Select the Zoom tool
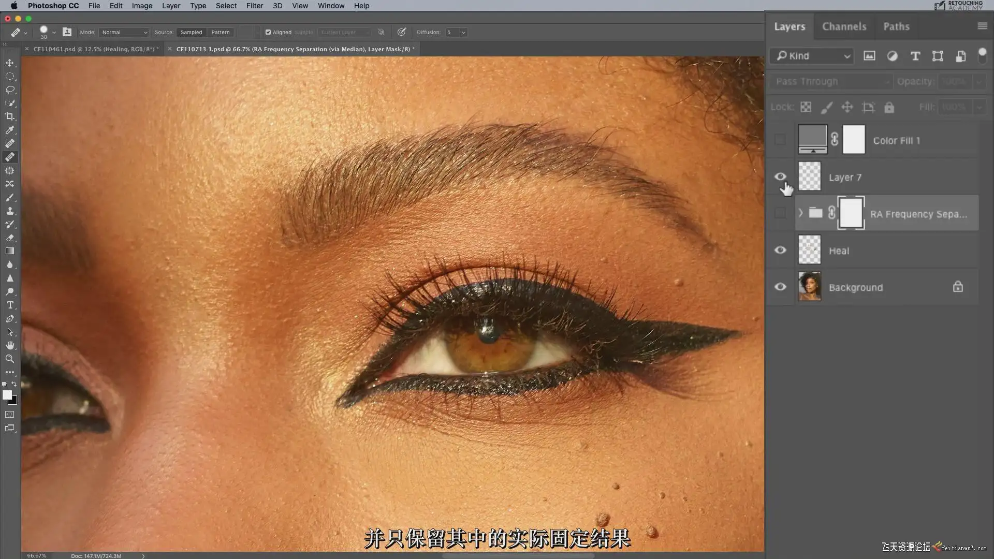The image size is (994, 559). tap(10, 359)
